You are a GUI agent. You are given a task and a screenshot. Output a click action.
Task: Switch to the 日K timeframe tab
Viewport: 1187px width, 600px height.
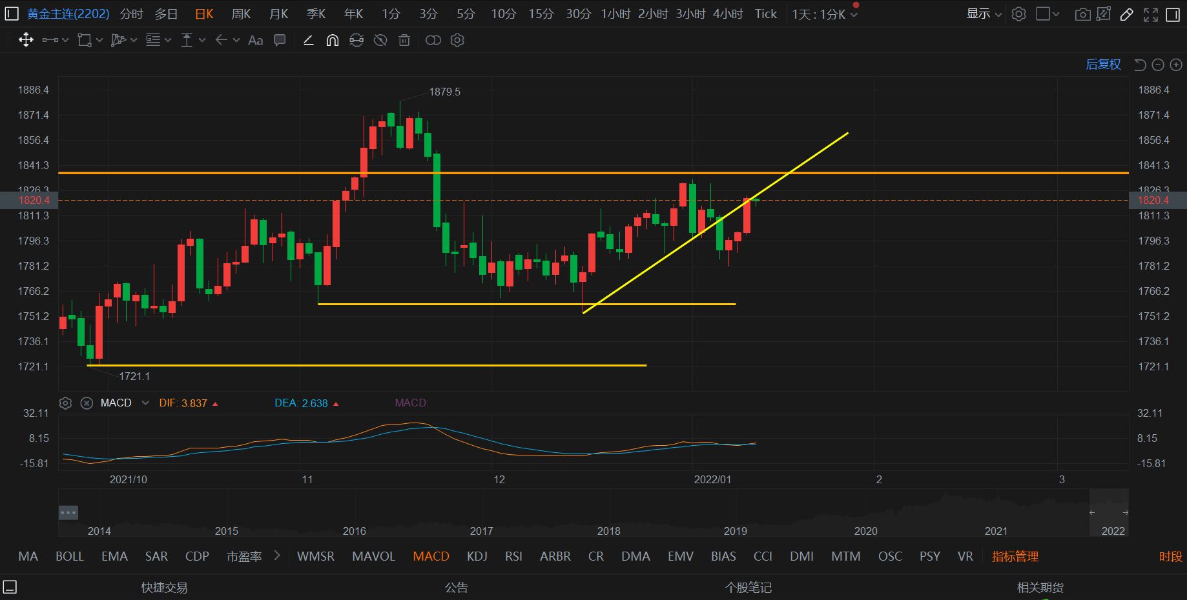(x=204, y=14)
